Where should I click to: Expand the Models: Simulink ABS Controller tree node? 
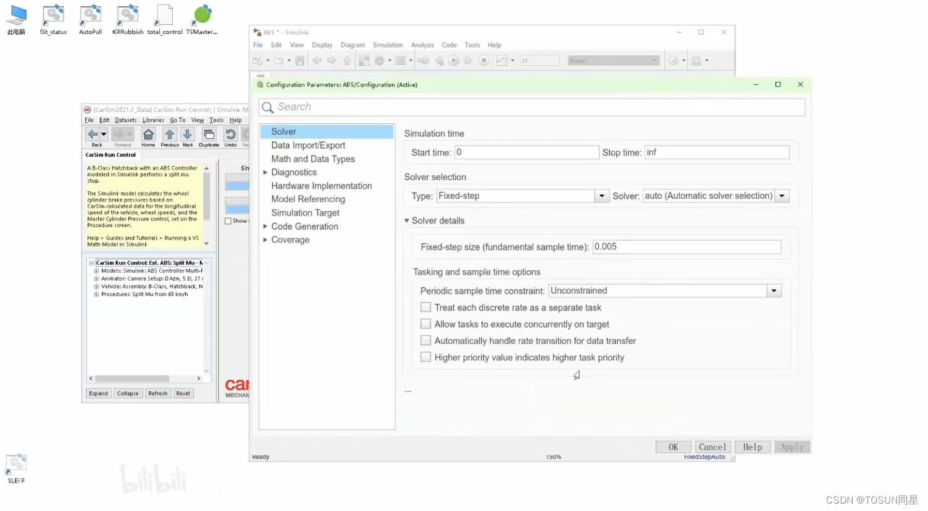[96, 271]
